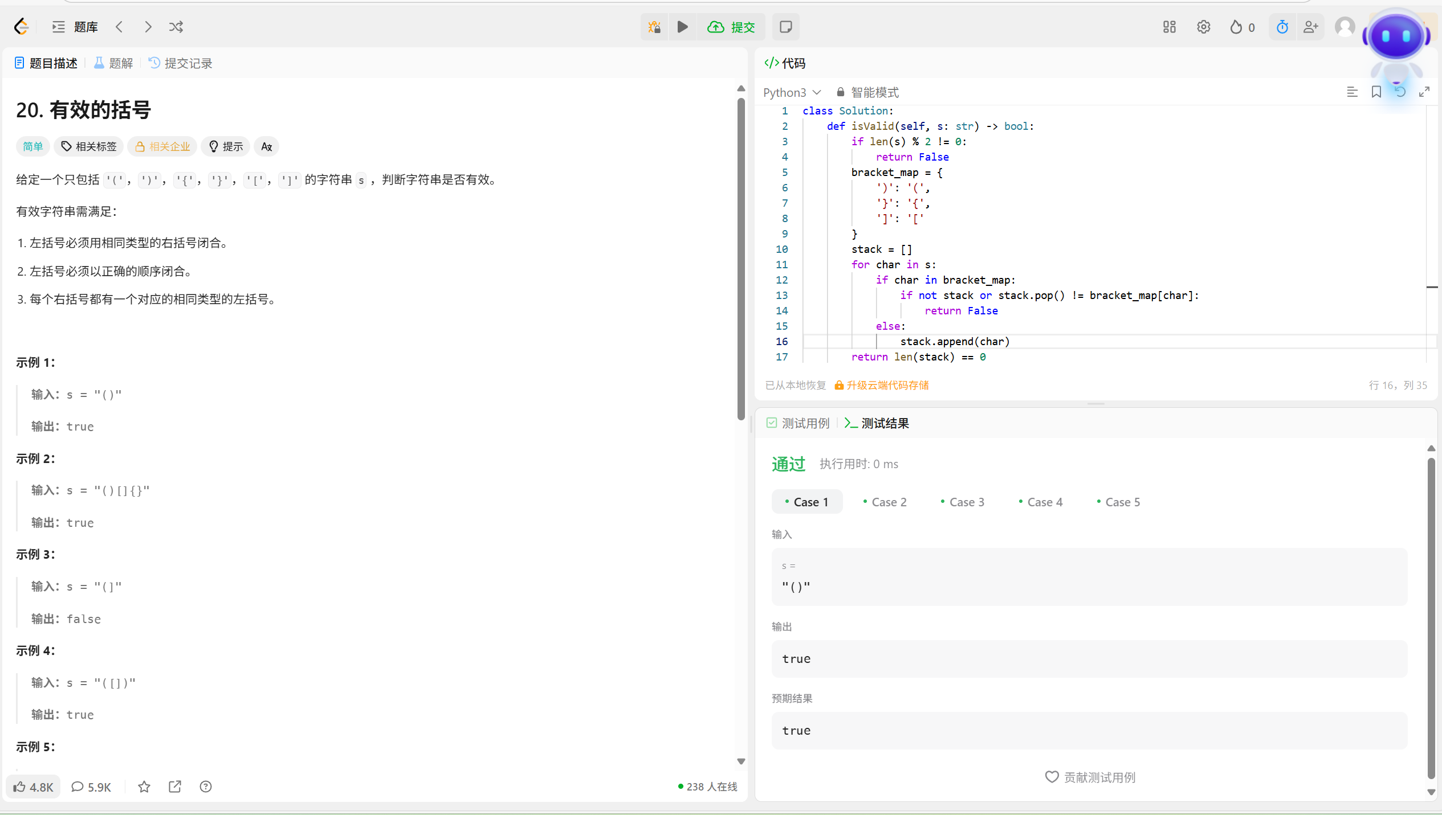Like the problem with thumbs-up 4.8K
The height and width of the screenshot is (815, 1442).
(x=33, y=787)
